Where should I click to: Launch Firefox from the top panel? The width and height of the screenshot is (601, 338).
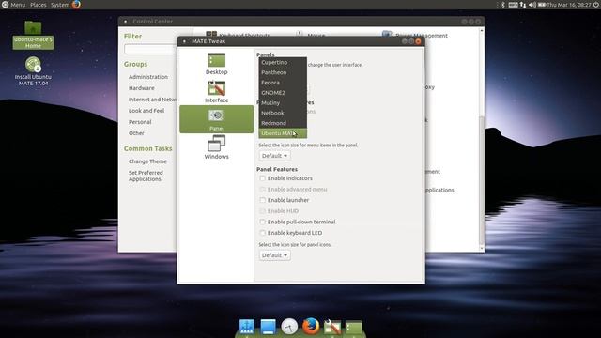pyautogui.click(x=76, y=4)
